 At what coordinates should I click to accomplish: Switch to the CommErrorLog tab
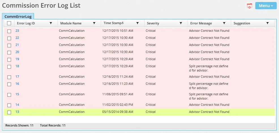click(18, 16)
